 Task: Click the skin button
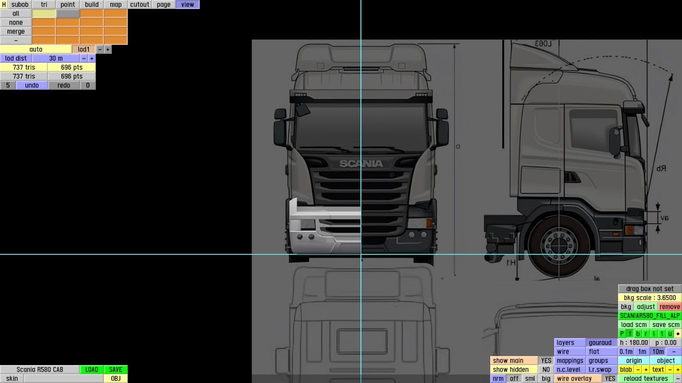[12, 379]
